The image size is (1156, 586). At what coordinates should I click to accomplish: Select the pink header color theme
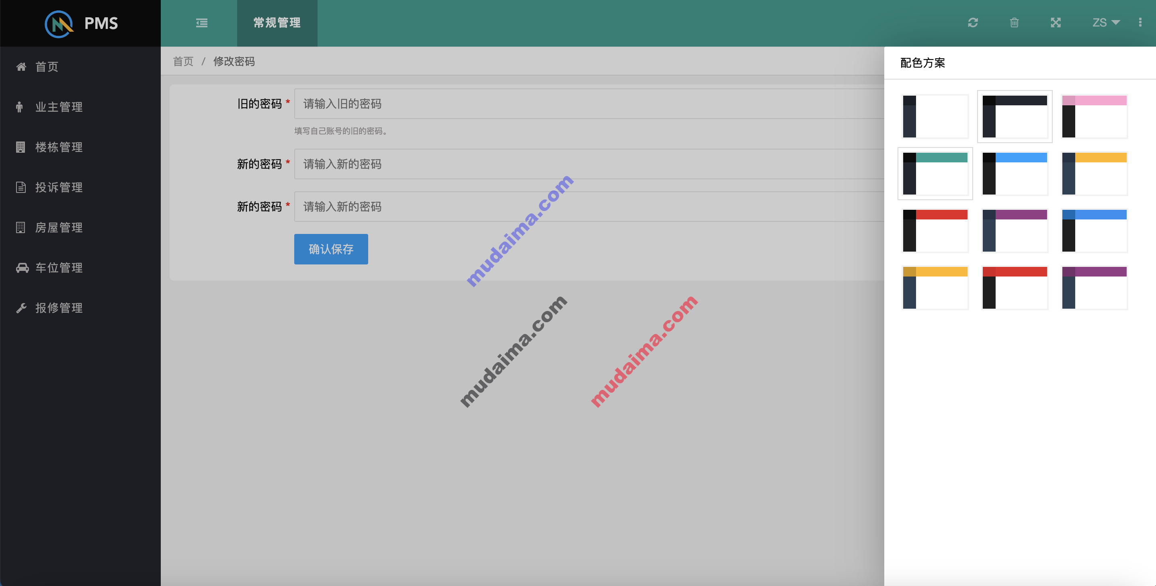point(1094,116)
